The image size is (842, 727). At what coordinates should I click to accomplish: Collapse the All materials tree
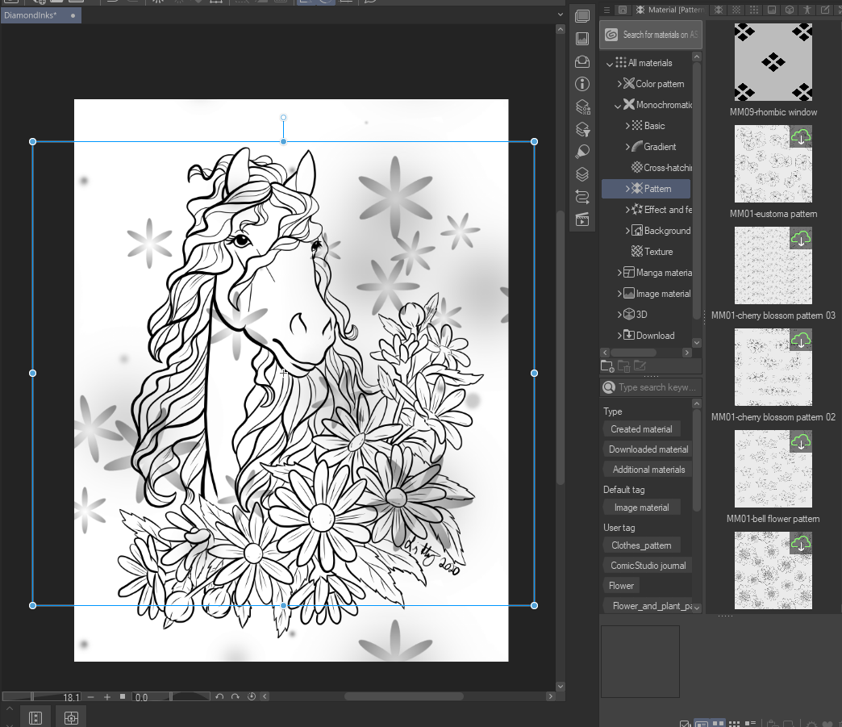610,63
